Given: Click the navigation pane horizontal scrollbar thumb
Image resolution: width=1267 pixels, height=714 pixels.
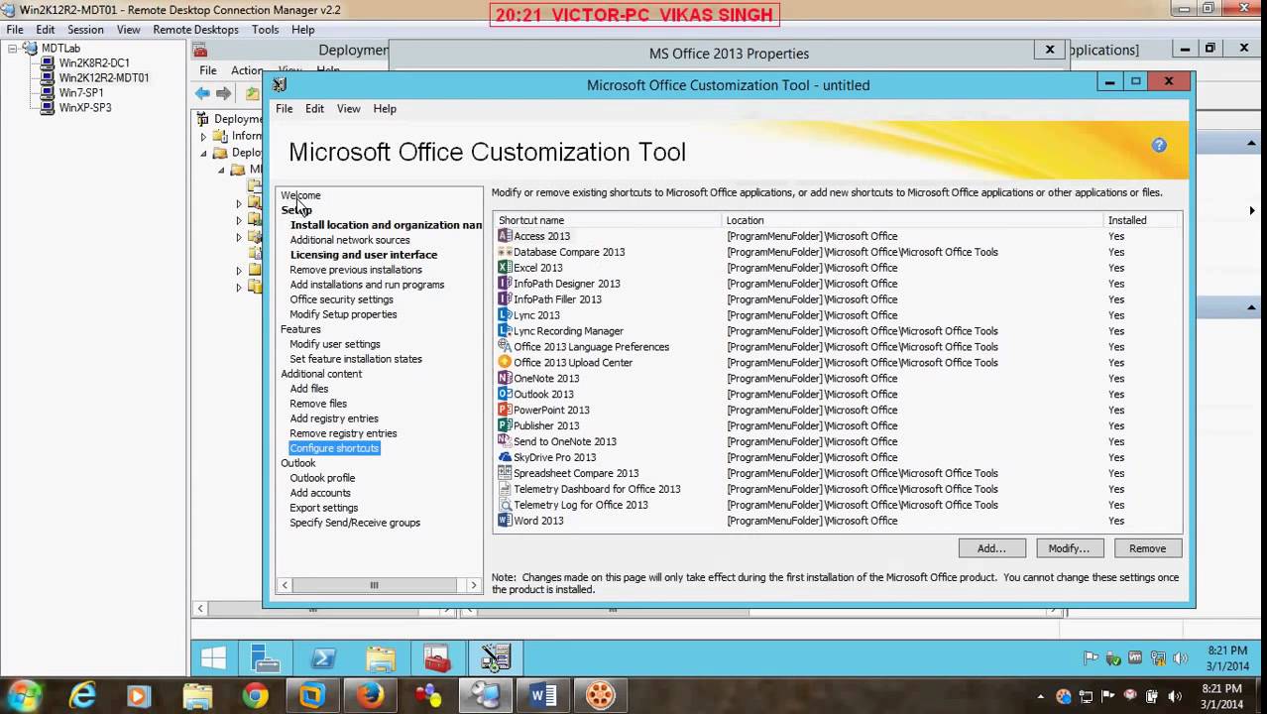Looking at the screenshot, I should click(x=374, y=585).
